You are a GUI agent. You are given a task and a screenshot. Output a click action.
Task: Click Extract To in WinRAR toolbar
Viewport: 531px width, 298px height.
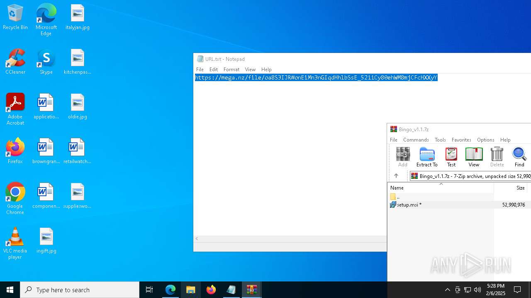click(x=427, y=157)
